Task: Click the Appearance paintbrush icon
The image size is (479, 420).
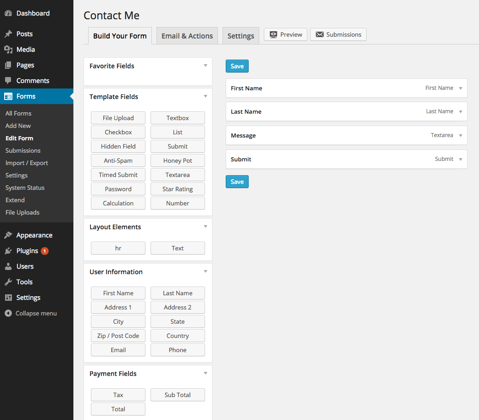Action: (x=8, y=235)
